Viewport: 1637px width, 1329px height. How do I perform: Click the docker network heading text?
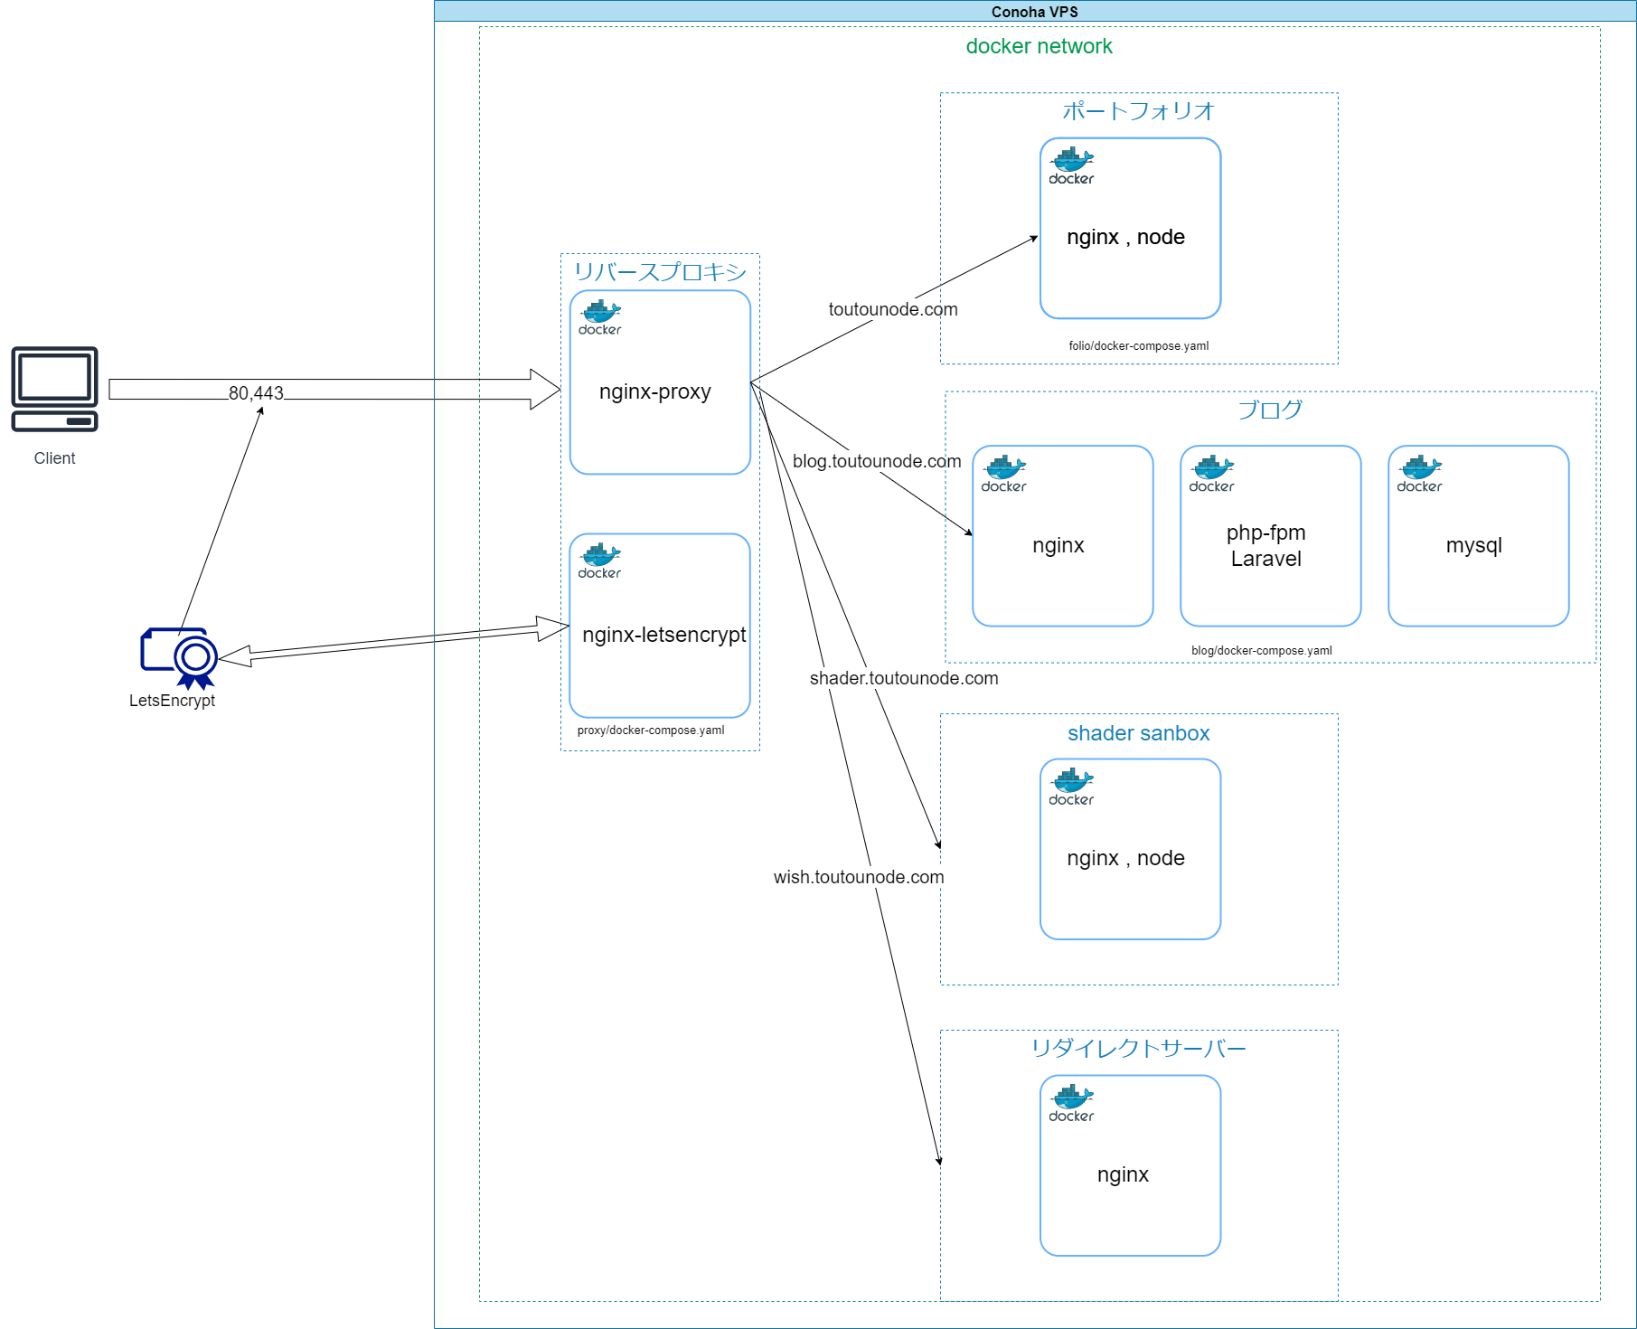coord(1039,46)
